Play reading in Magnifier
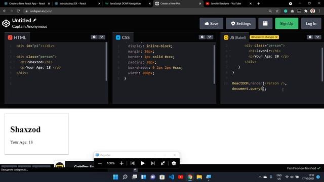The width and height of the screenshot is (324, 182). point(143,163)
